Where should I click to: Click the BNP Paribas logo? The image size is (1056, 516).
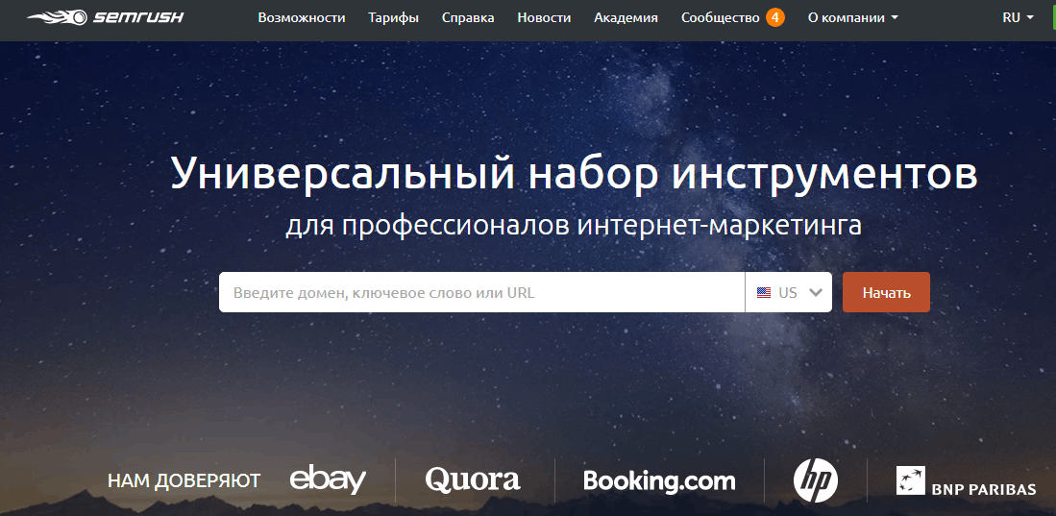966,481
